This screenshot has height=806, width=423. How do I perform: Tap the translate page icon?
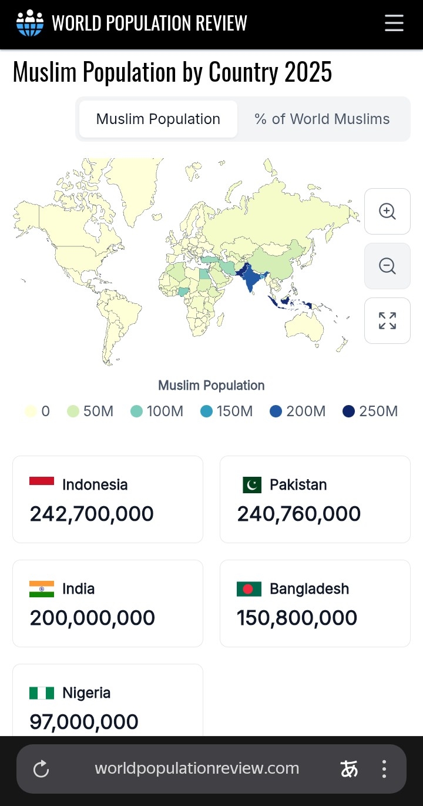tap(349, 769)
